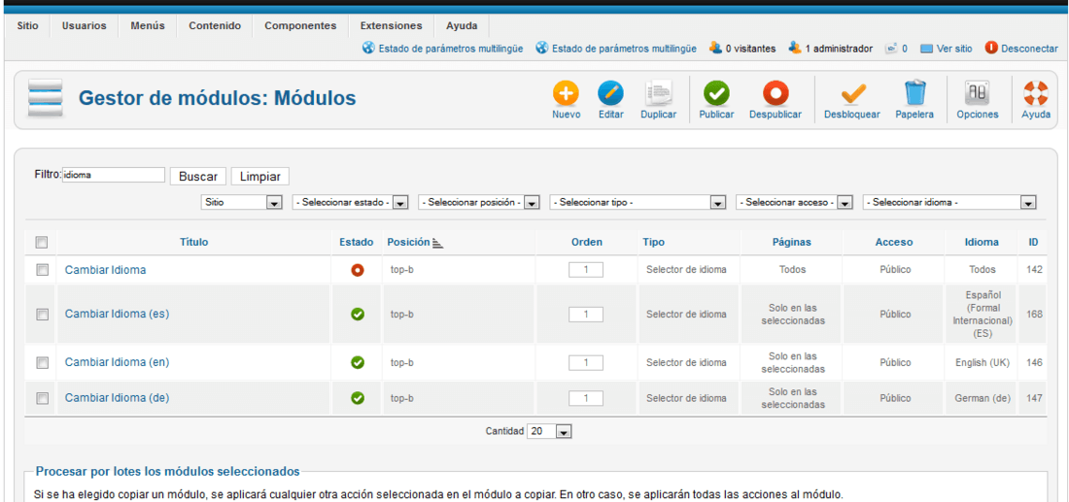Open the Extensiones menu
This screenshot has height=502, width=1069.
coord(392,26)
